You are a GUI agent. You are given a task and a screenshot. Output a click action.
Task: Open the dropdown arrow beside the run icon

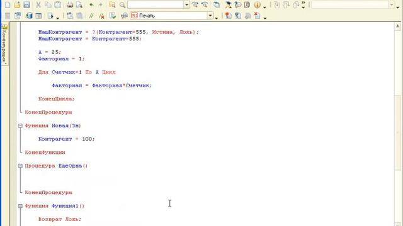point(57,18)
